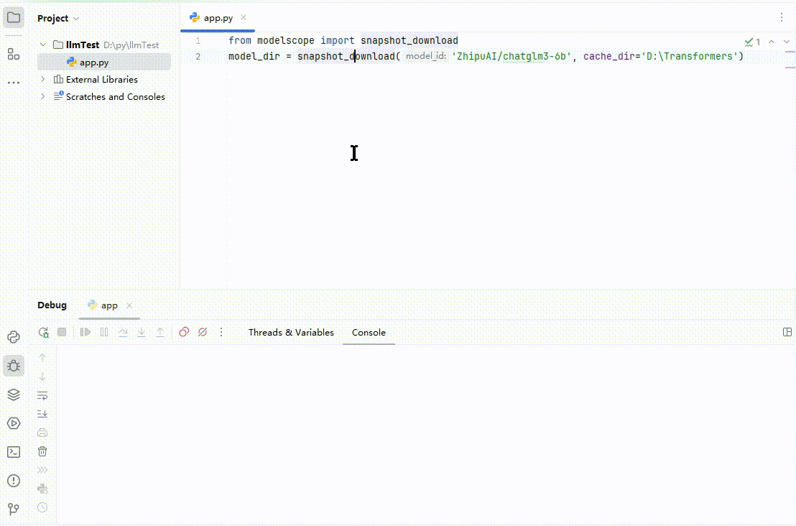Close the app.py editor tab
Image resolution: width=796 pixels, height=526 pixels.
244,17
